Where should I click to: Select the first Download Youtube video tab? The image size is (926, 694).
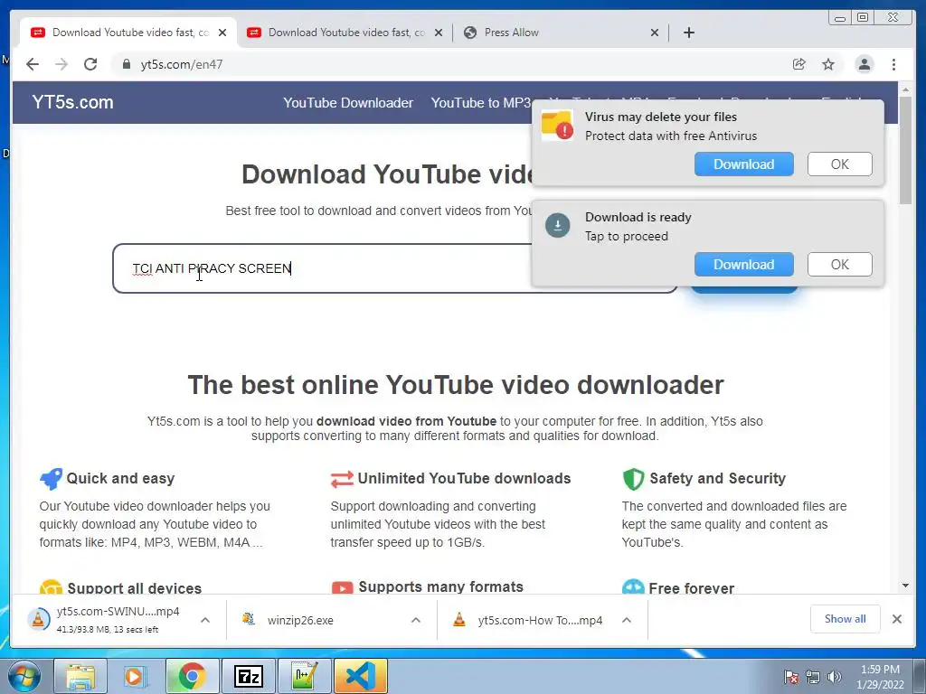pyautogui.click(x=128, y=33)
